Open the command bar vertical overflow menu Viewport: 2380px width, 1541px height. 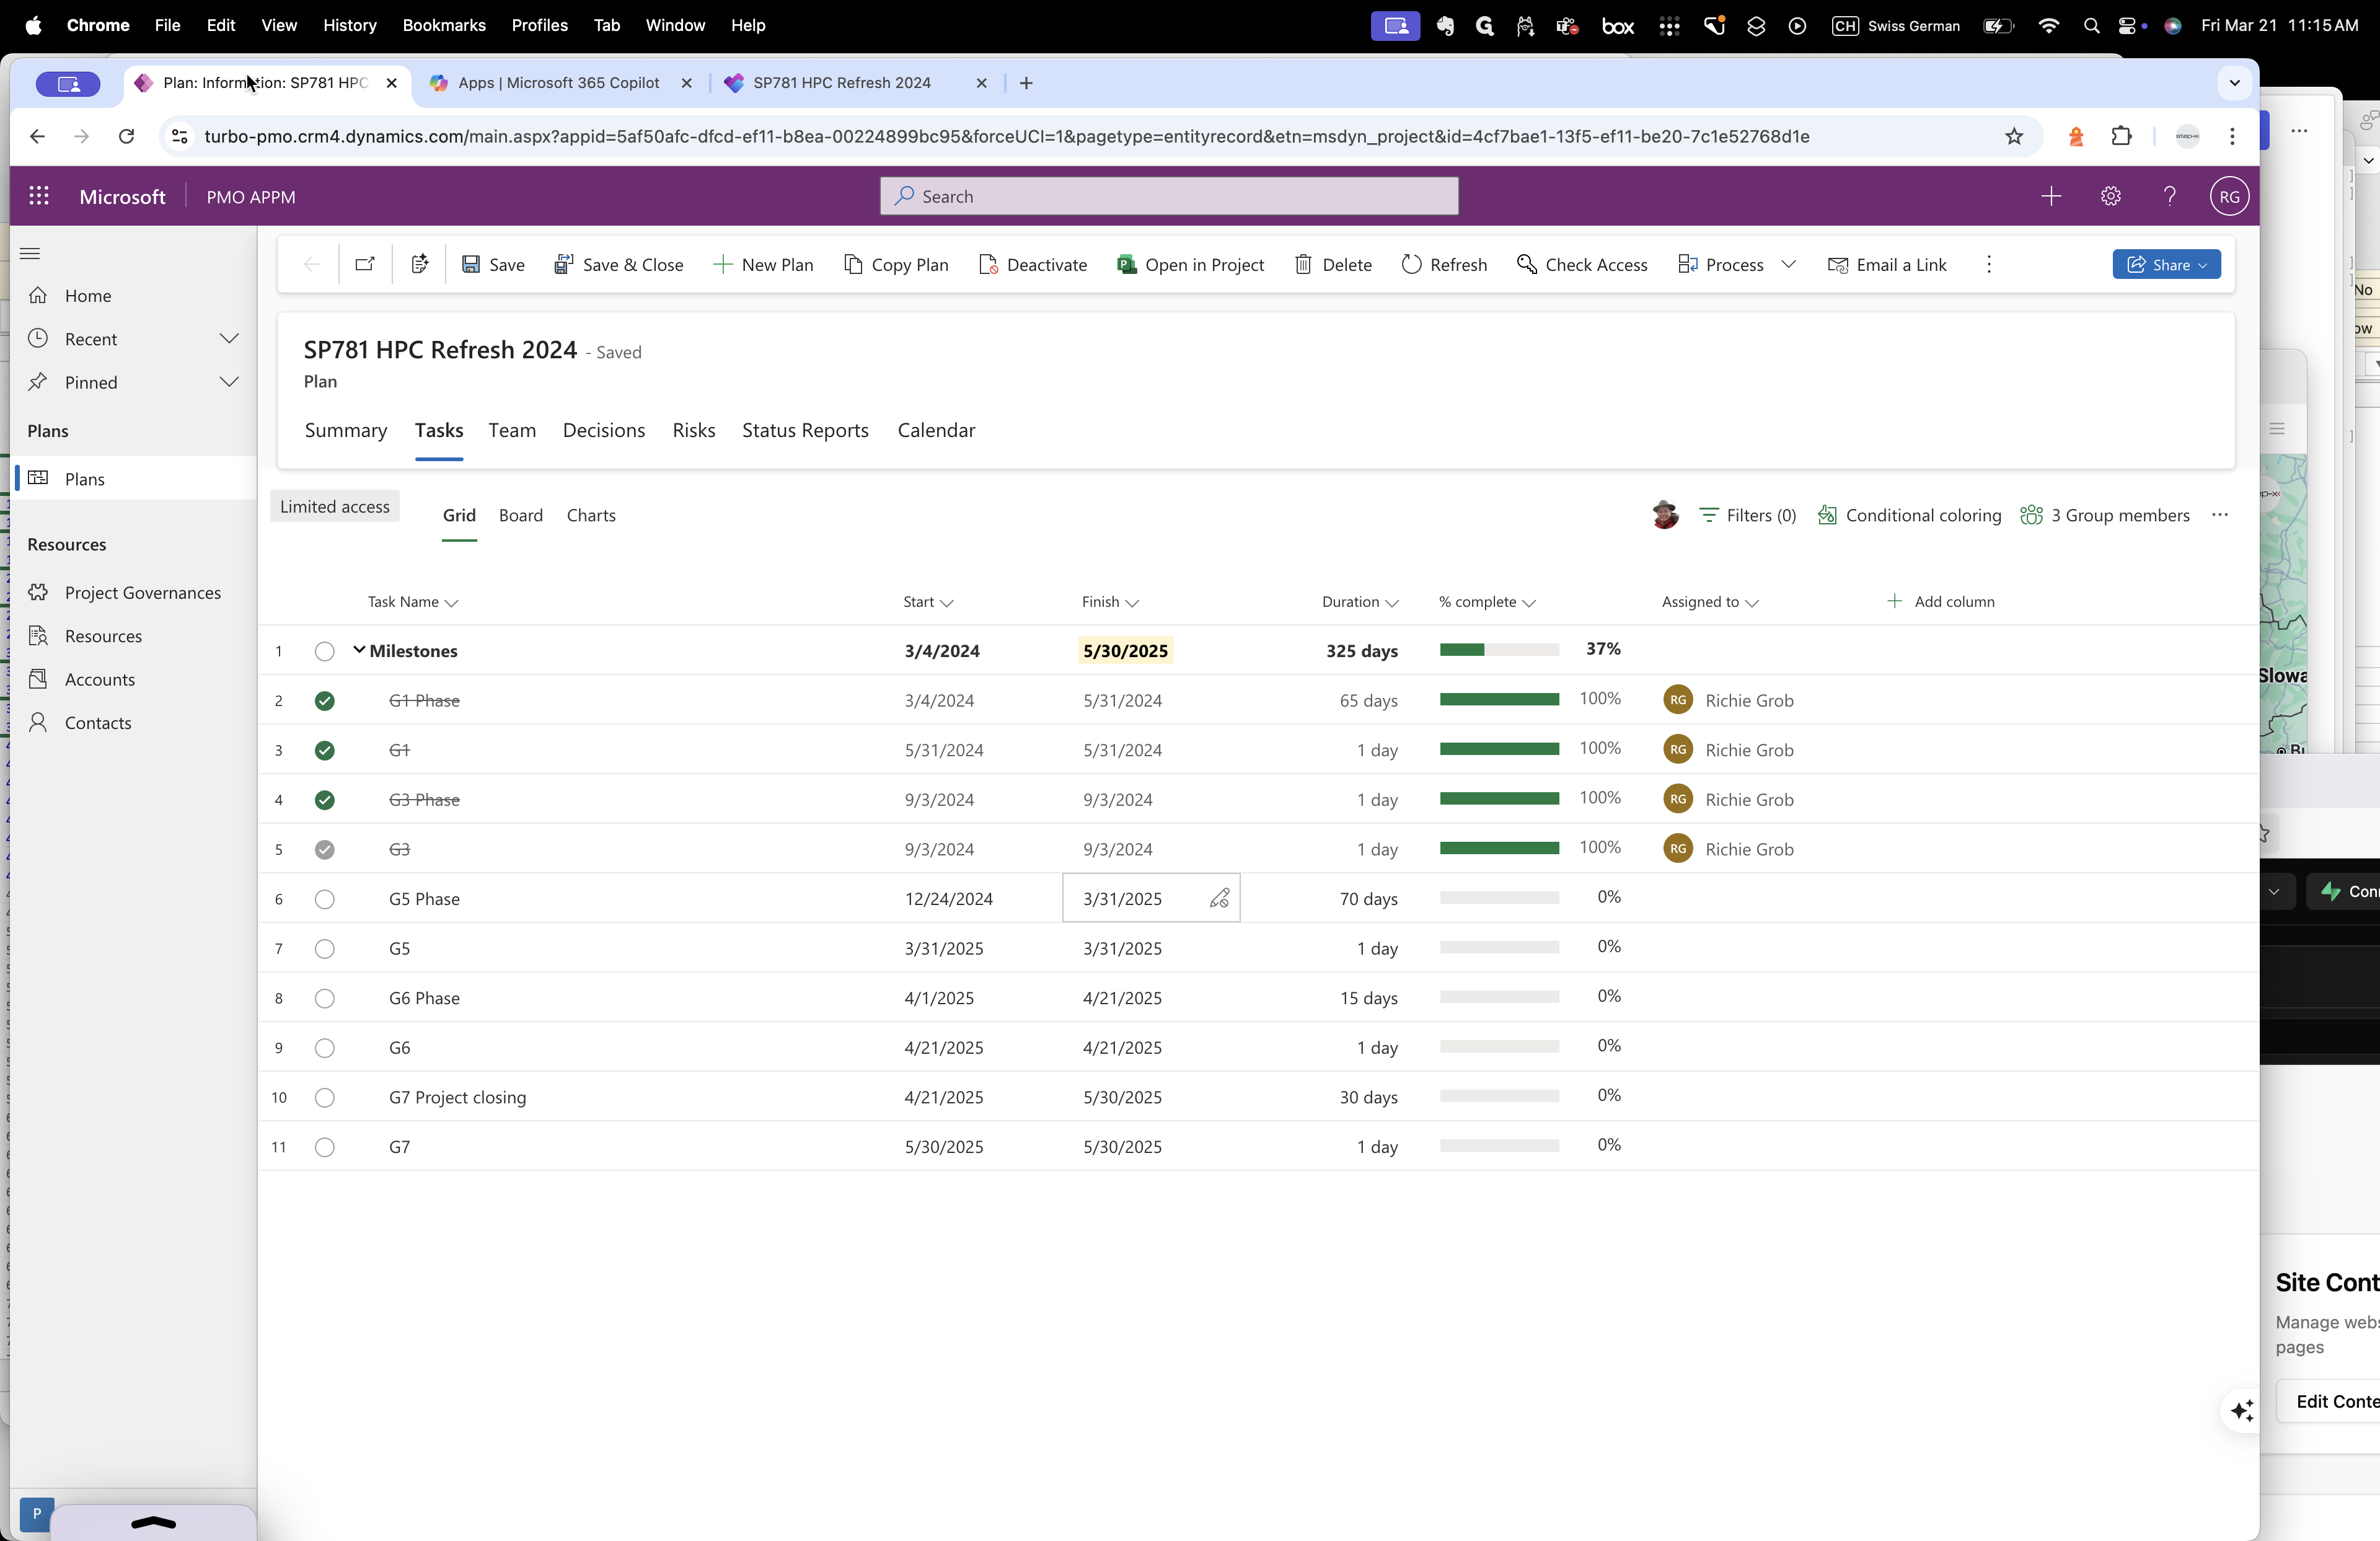click(1989, 264)
